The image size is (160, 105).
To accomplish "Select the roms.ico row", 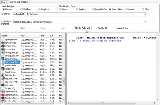I will tap(32, 85).
